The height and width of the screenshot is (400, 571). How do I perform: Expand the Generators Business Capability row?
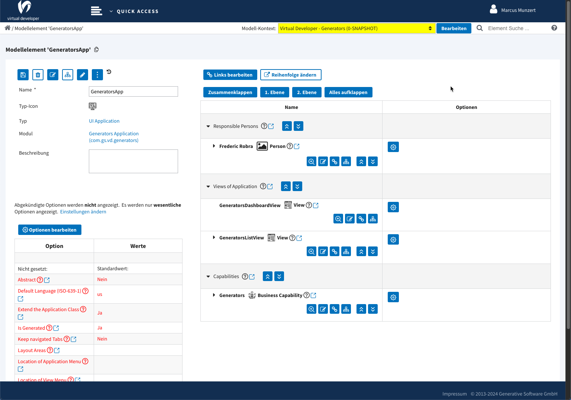tap(214, 295)
